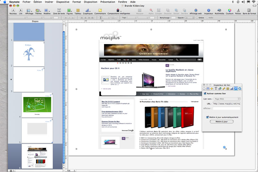Insert a Tableau from the toolbar
Image resolution: width=258 pixels, height=172 pixels.
point(78,10)
